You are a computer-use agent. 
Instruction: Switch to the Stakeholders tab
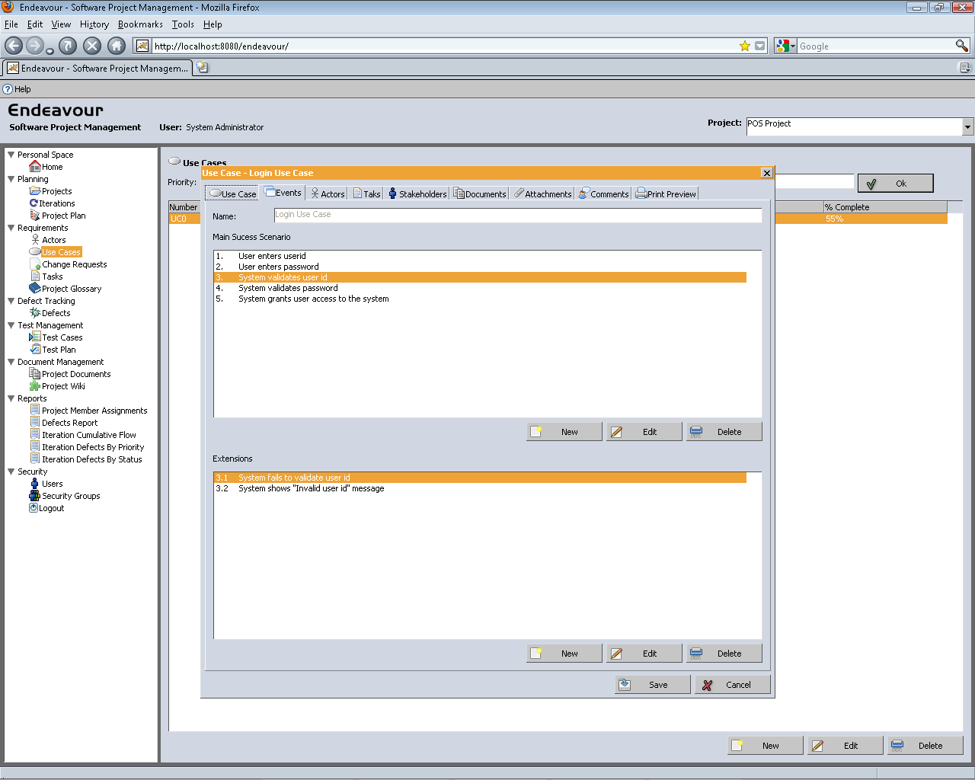417,194
